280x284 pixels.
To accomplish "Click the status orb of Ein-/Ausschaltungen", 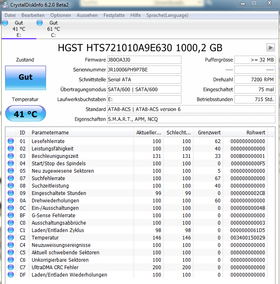I will coord(11,208).
